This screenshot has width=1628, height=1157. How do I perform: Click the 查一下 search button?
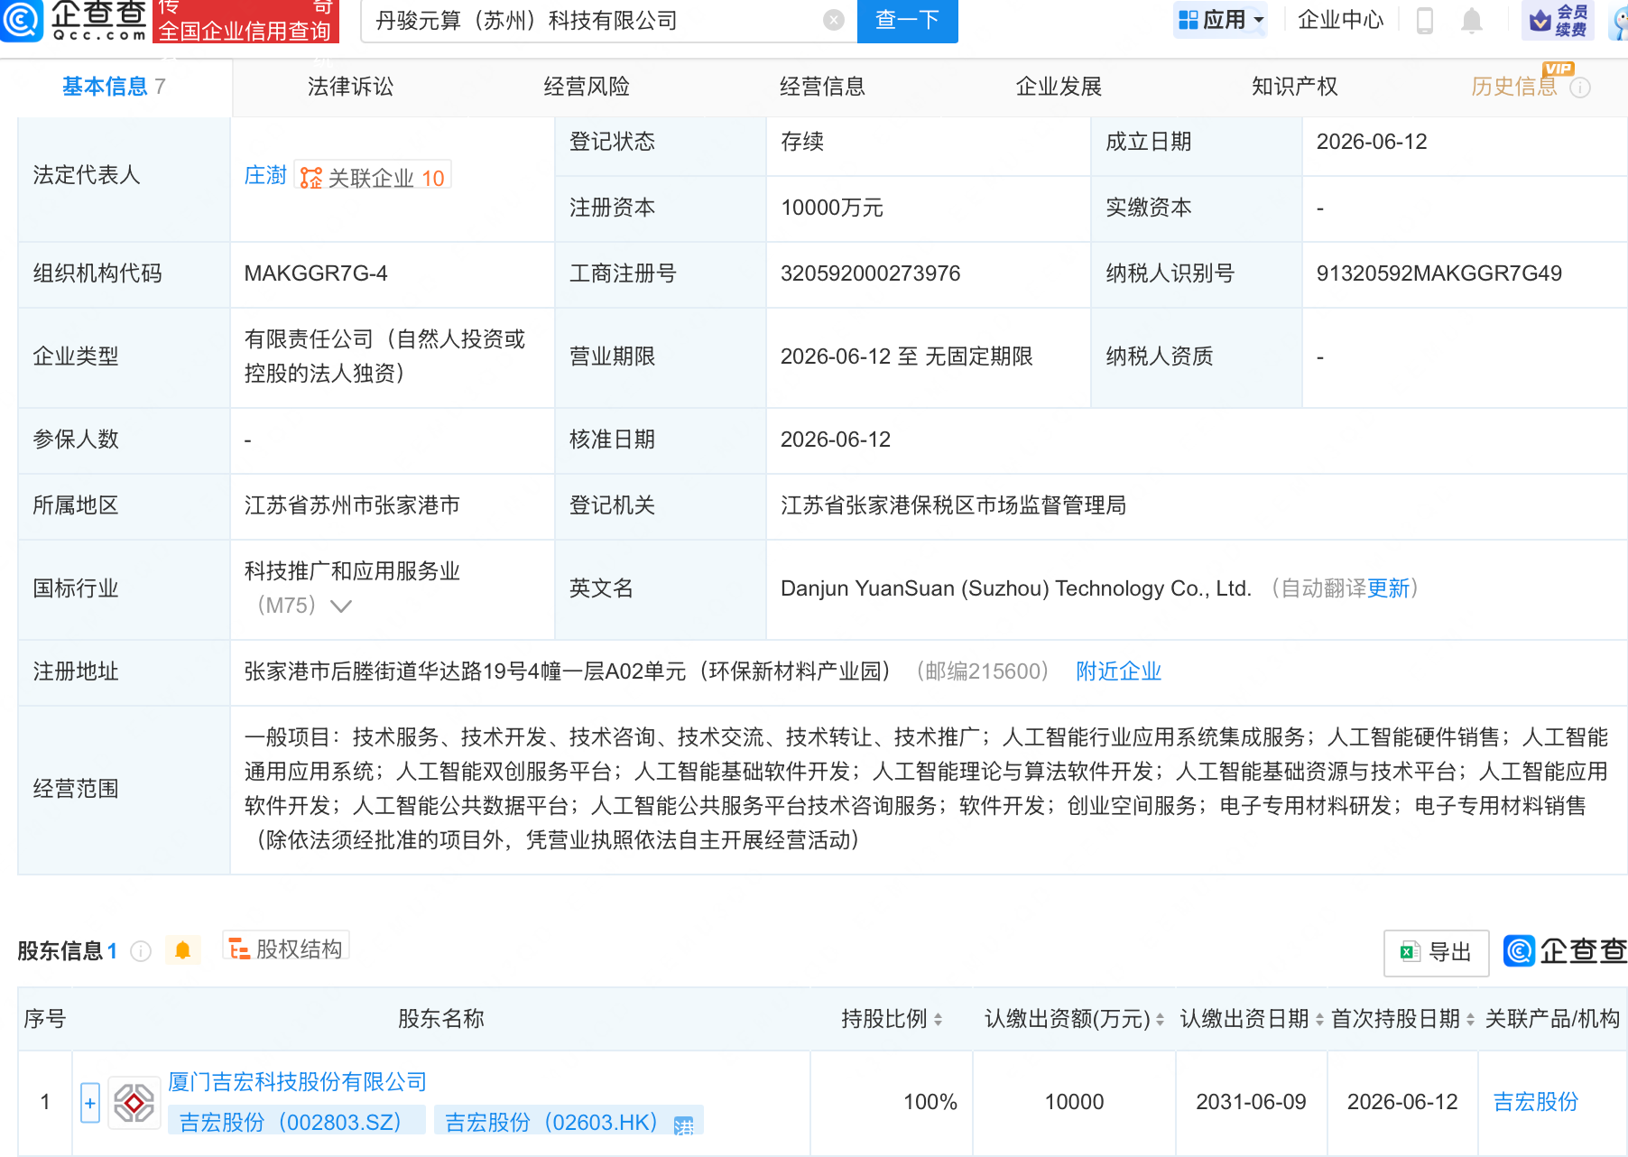[907, 20]
